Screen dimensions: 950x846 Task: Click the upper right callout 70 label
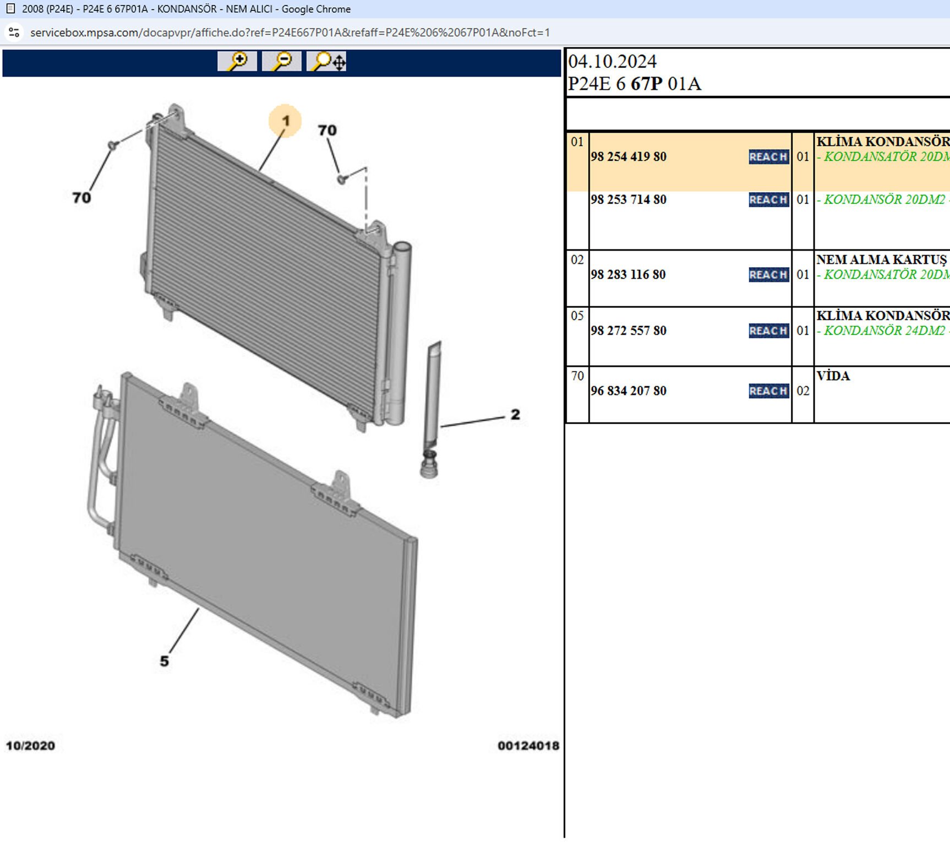point(327,131)
